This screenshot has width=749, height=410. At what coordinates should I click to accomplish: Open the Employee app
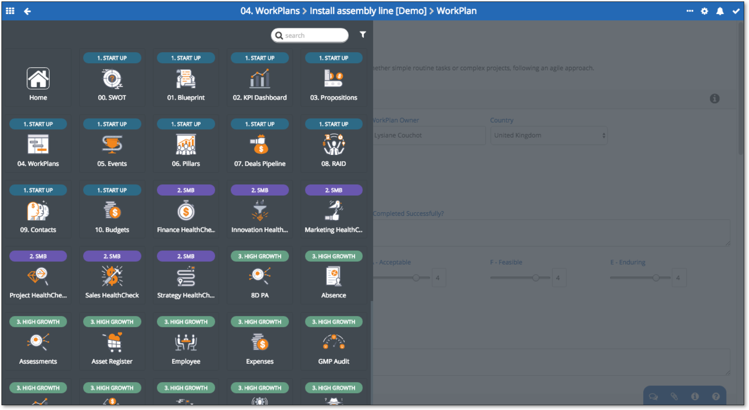186,341
